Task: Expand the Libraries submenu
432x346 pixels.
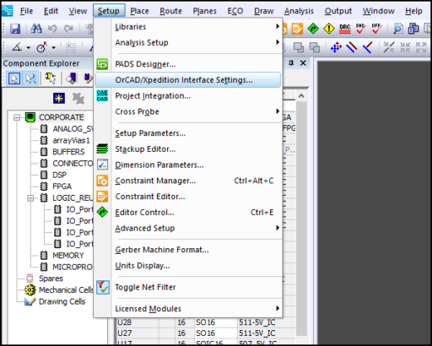Action: tap(188, 27)
